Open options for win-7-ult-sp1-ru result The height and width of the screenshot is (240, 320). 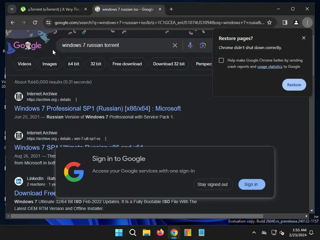pyautogui.click(x=106, y=139)
